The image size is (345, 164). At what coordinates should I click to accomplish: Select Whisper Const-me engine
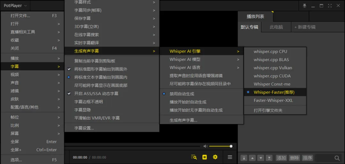275,84
